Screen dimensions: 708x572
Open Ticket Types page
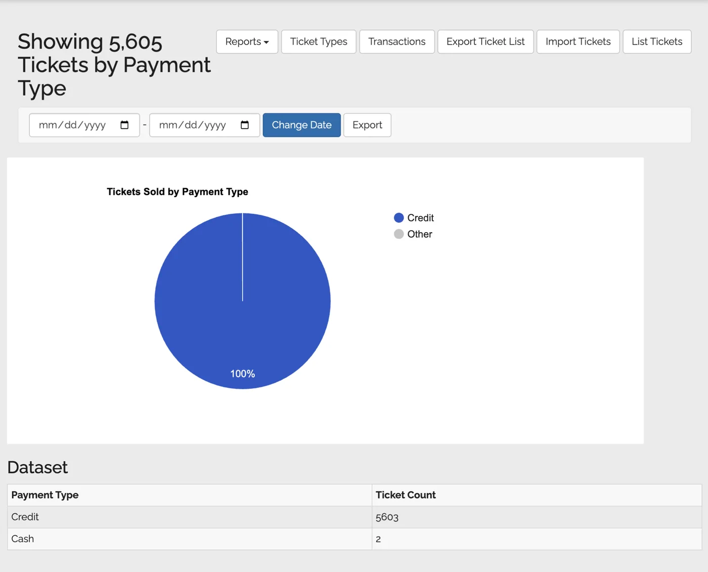coord(319,41)
